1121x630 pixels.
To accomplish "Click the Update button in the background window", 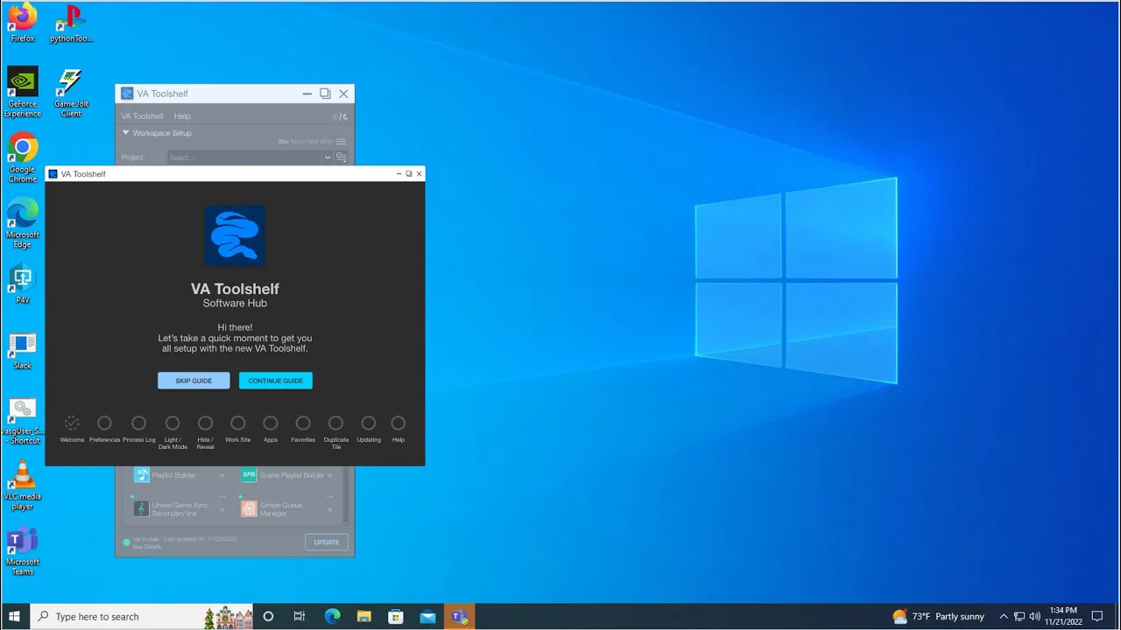I will click(327, 542).
